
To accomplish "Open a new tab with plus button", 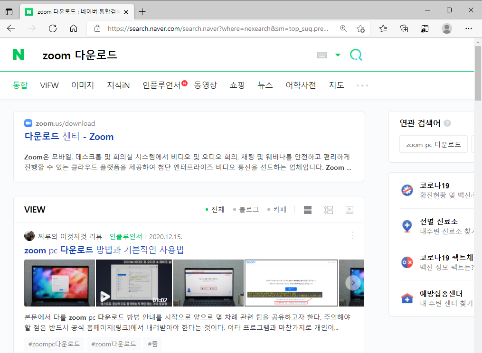I will click(142, 12).
